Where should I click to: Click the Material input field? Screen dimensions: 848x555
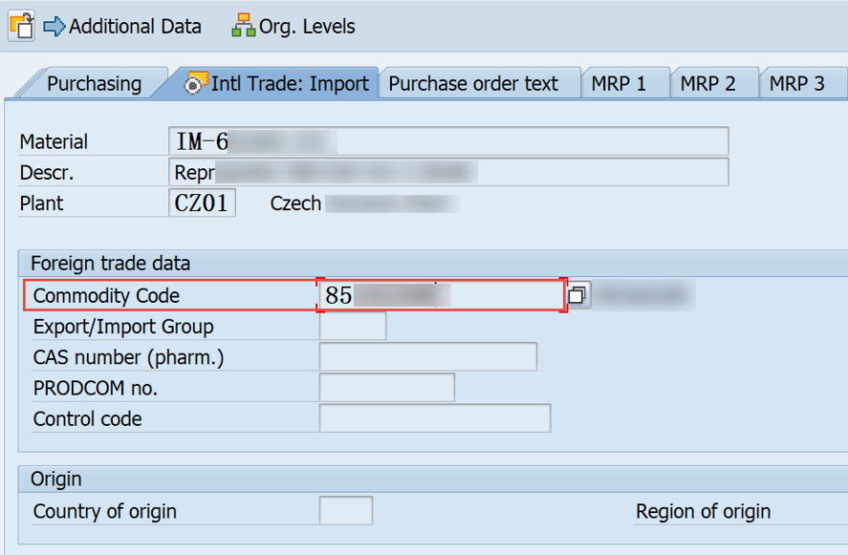(448, 141)
